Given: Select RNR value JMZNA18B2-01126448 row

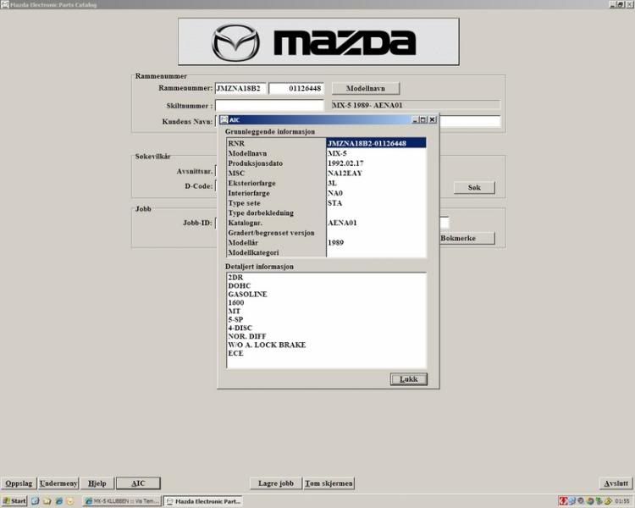Looking at the screenshot, I should 376,143.
